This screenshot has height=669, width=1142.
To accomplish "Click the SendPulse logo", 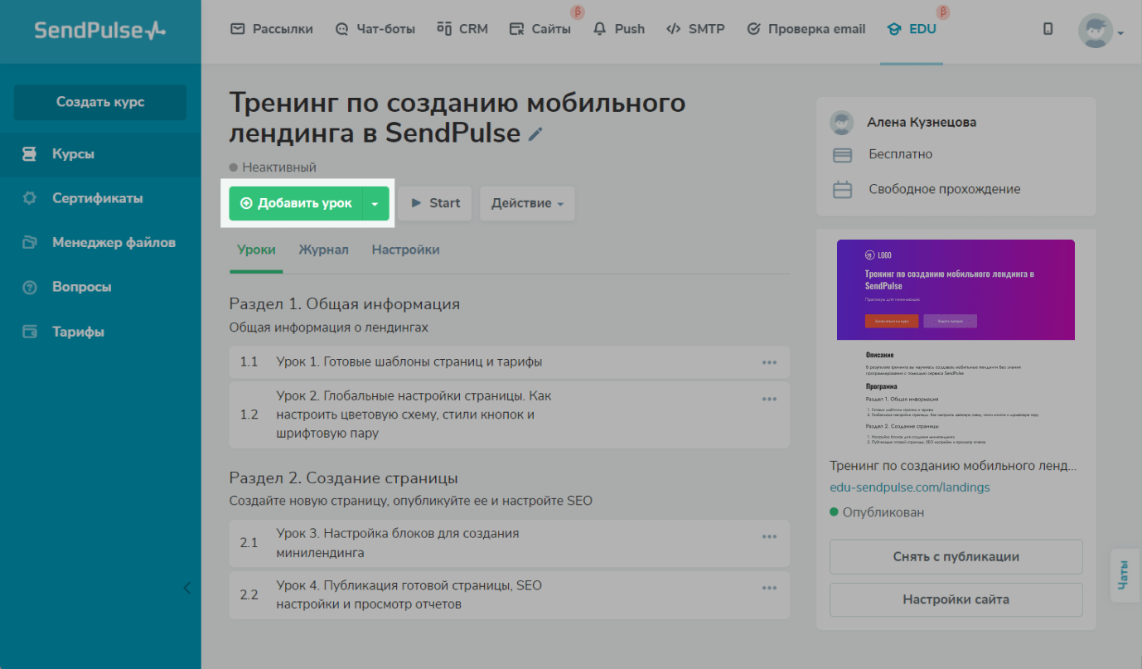I will [99, 31].
